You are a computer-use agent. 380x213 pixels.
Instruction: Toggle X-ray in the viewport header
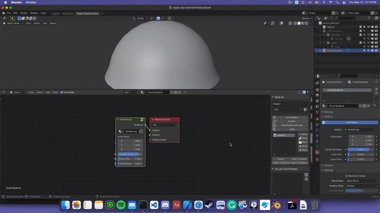(x=290, y=24)
